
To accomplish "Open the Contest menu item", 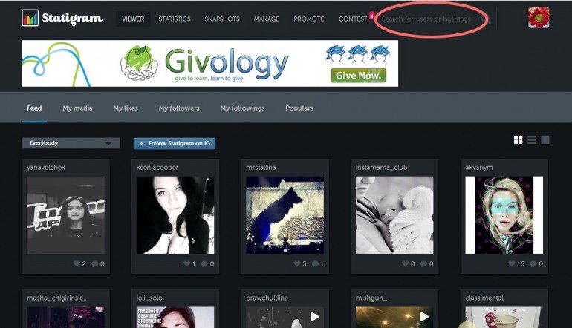I will (x=352, y=19).
